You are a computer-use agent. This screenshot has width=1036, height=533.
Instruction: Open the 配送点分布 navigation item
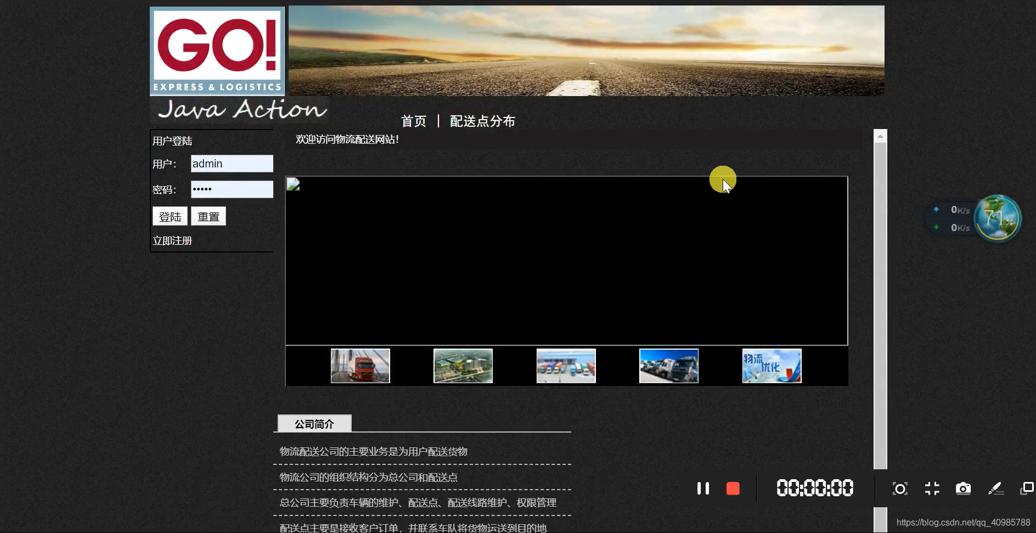482,121
